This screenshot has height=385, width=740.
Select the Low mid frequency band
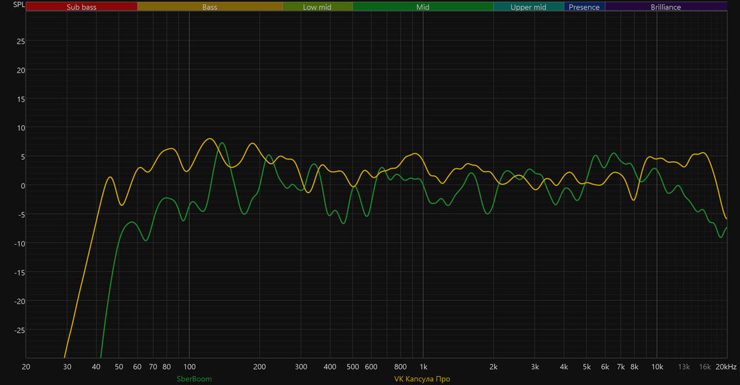pos(317,6)
